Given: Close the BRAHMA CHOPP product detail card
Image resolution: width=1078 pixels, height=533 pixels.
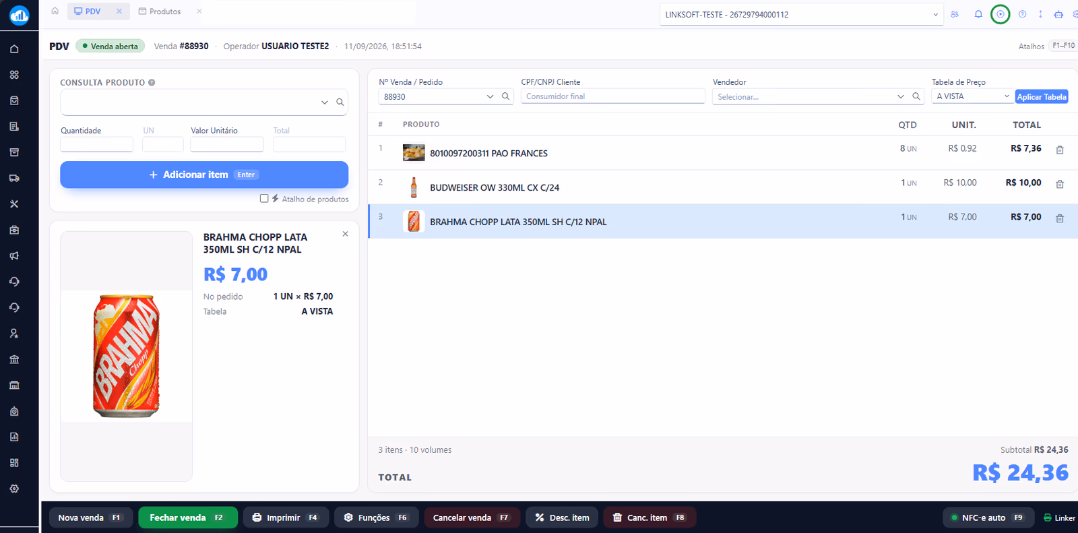Looking at the screenshot, I should click(x=346, y=234).
